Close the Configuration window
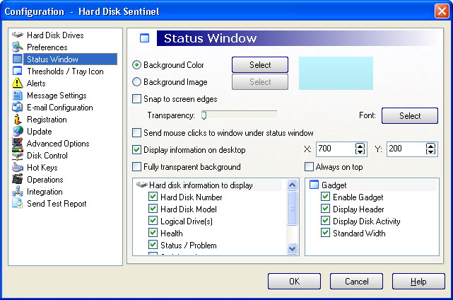453x300 pixels. tap(442, 11)
